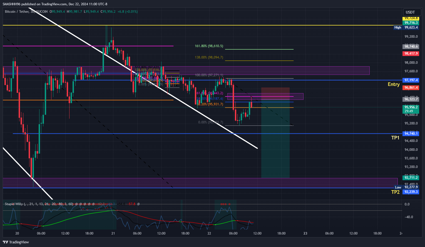Select the Entry text label
This screenshot has height=247, width=425.
coord(394,84)
